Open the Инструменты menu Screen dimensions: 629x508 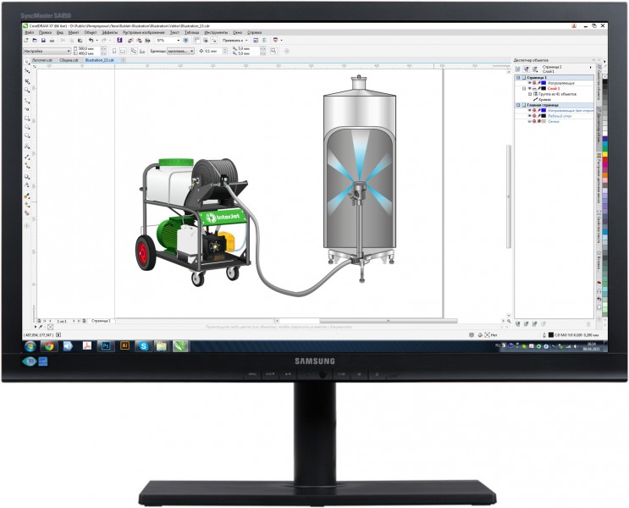tap(216, 32)
